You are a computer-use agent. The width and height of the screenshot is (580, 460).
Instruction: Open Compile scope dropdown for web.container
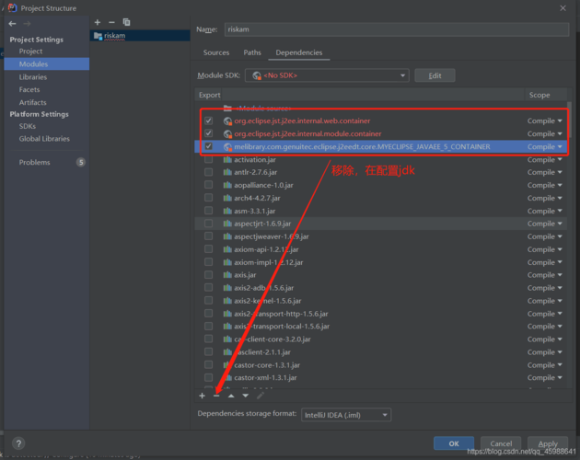coord(544,121)
